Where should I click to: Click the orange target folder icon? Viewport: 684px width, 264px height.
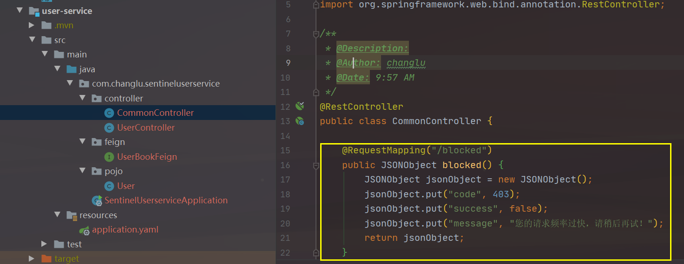coord(46,258)
